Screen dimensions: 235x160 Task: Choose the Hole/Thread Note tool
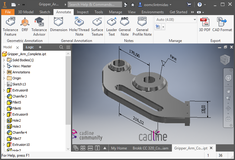point(79,27)
